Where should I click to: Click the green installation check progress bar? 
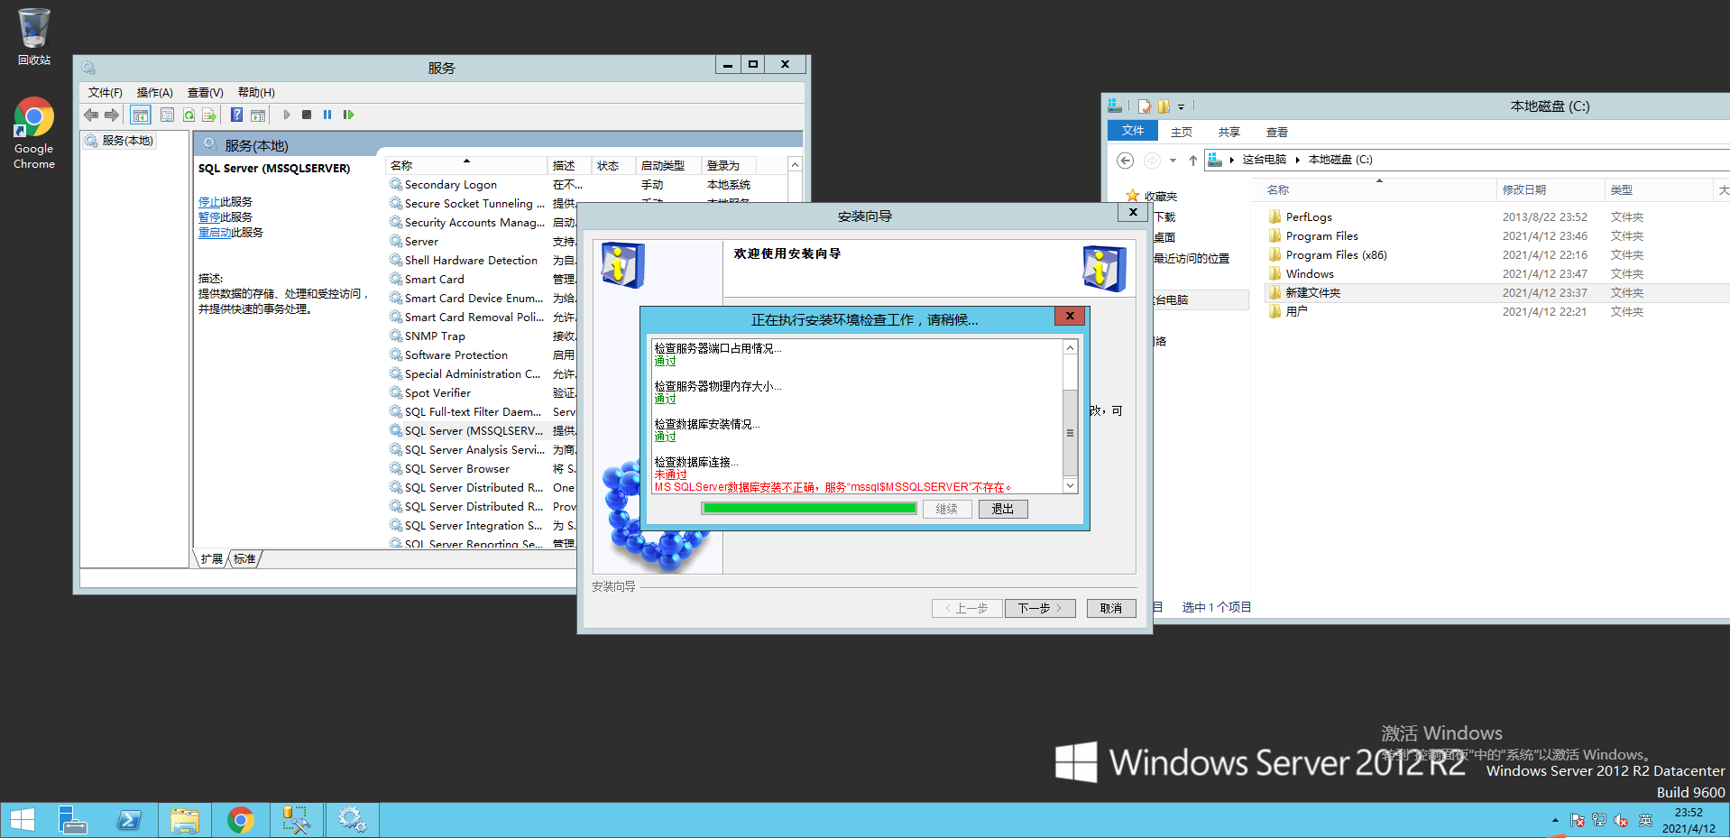pos(809,509)
